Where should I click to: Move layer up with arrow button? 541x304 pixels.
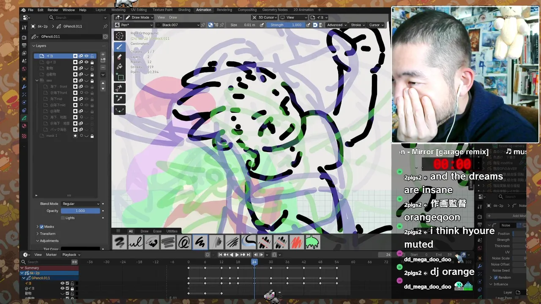pos(103,83)
